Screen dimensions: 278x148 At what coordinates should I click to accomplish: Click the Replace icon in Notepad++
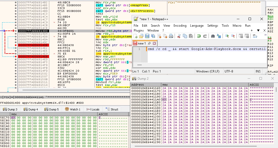(219, 36)
